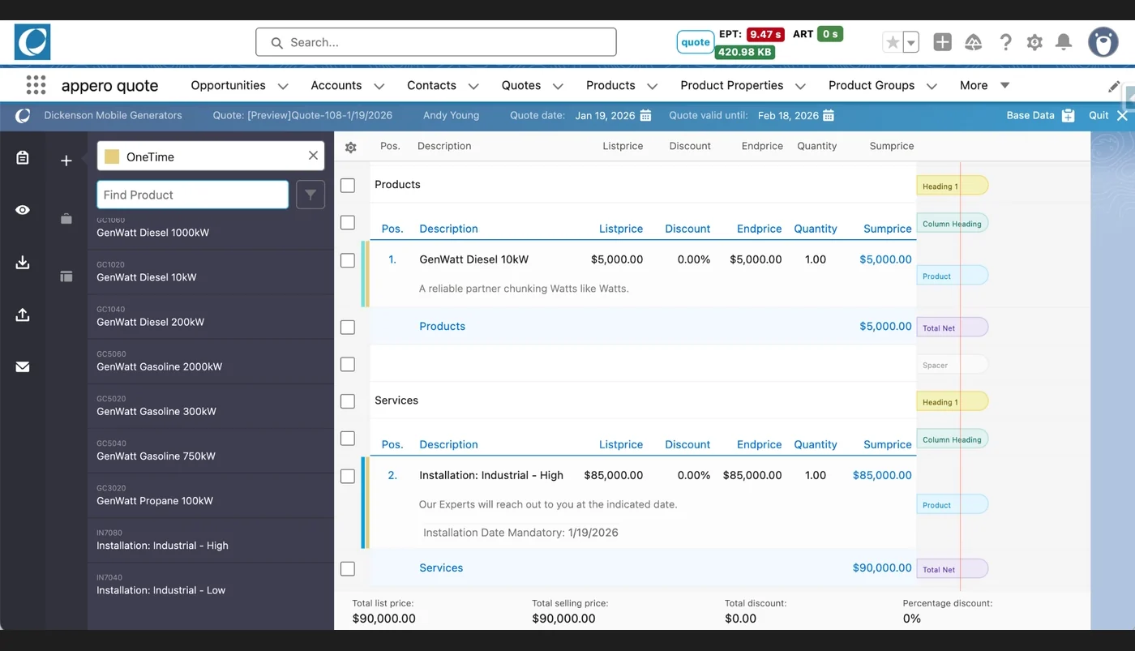
Task: Tick the checkbox for Services heading row
Action: tap(348, 401)
